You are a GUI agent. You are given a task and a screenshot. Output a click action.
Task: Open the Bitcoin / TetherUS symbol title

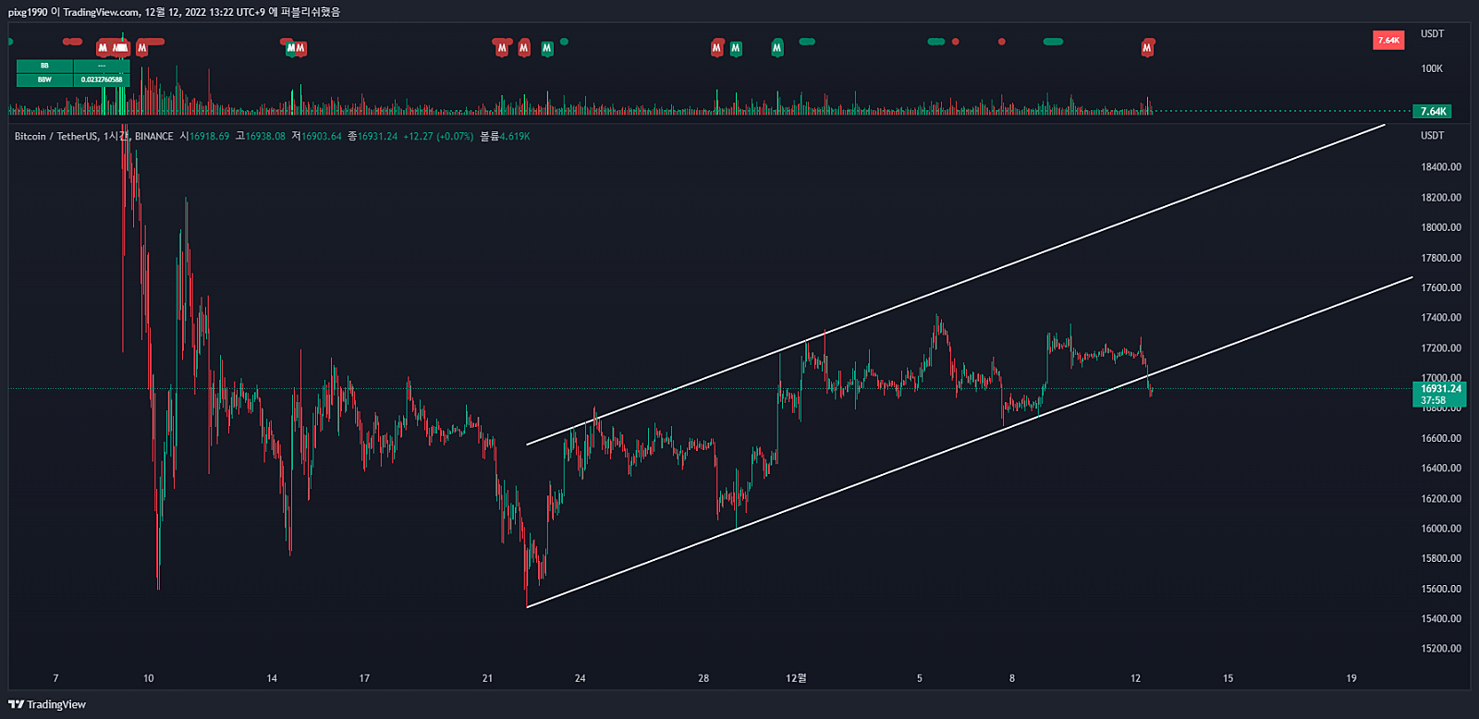pyautogui.click(x=55, y=136)
